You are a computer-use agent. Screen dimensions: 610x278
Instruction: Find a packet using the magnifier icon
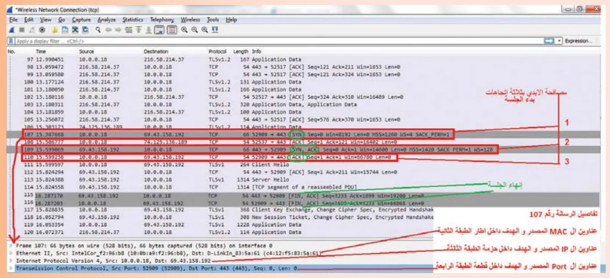(x=98, y=30)
